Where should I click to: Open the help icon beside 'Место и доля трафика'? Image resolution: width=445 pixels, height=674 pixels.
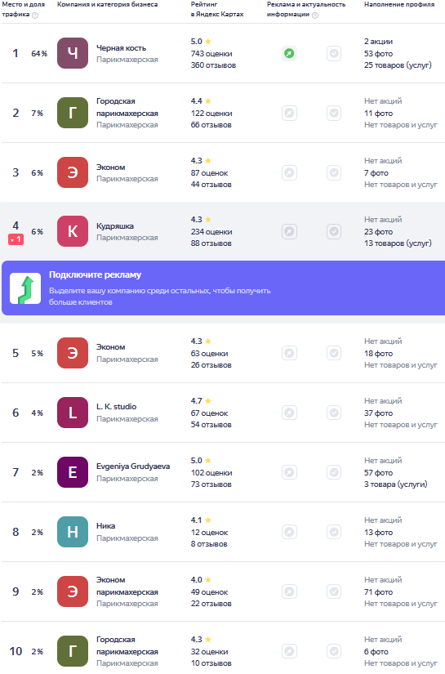(x=35, y=16)
